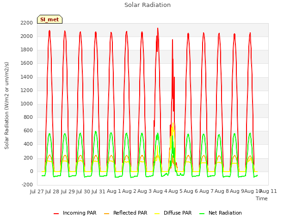Click the Aug 5 x-axis date label
The width and height of the screenshot is (296, 222).
coord(175,191)
